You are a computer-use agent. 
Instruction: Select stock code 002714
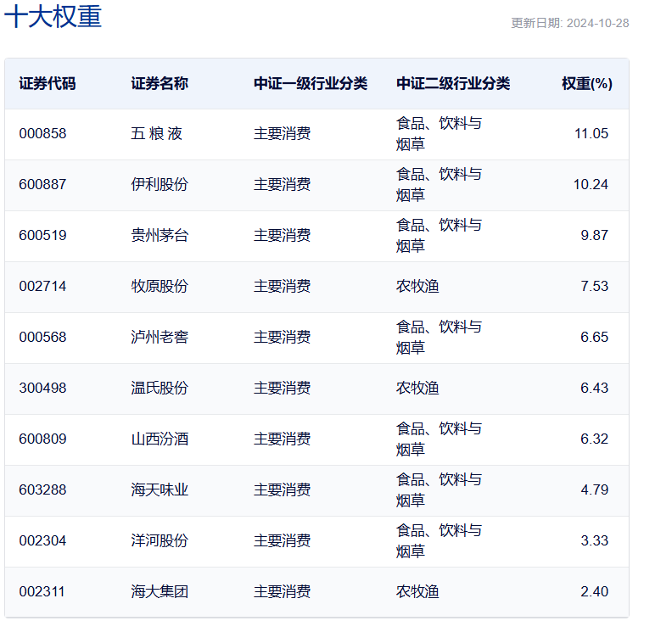pyautogui.click(x=42, y=286)
